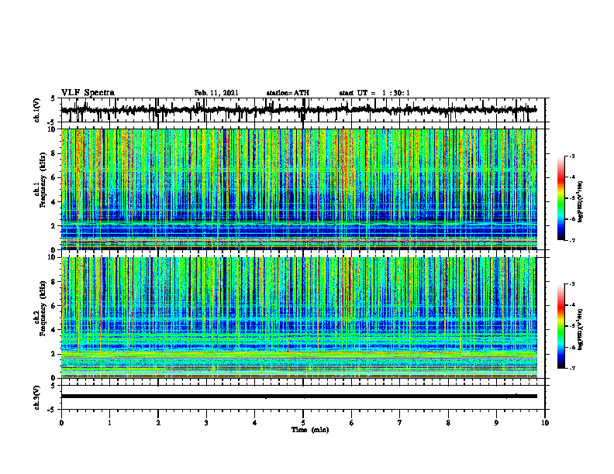Image resolution: width=614 pixels, height=474 pixels.
Task: Click the "-3" label on ch.1 color bar
Action: (x=572, y=156)
